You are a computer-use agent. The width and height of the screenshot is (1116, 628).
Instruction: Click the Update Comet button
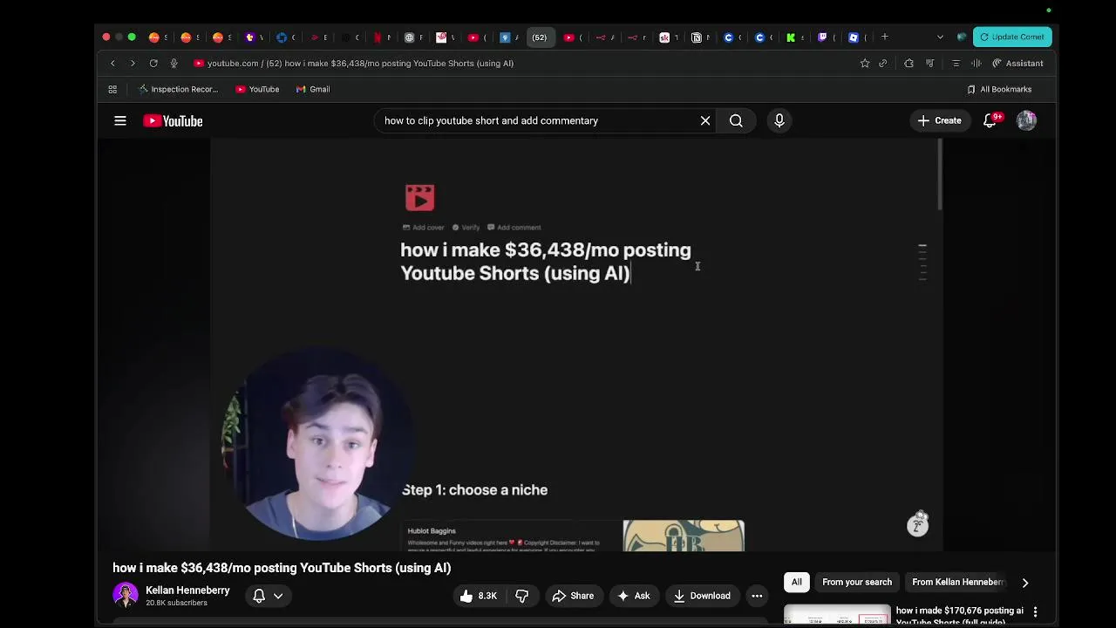tap(1012, 37)
